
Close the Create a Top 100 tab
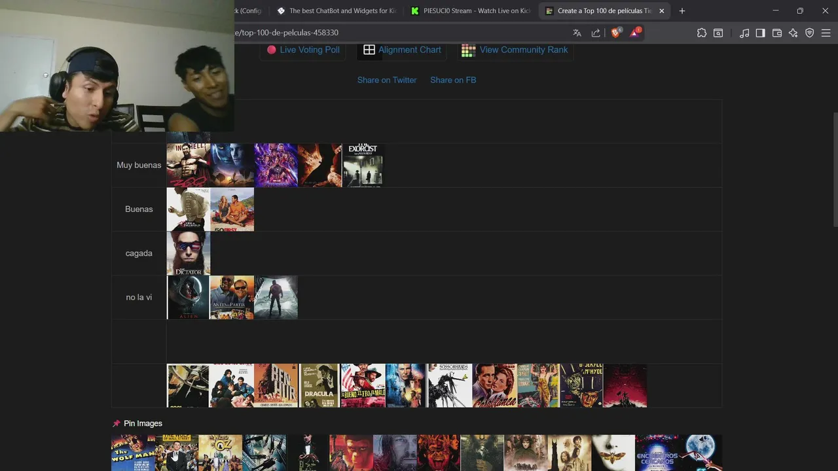point(661,10)
